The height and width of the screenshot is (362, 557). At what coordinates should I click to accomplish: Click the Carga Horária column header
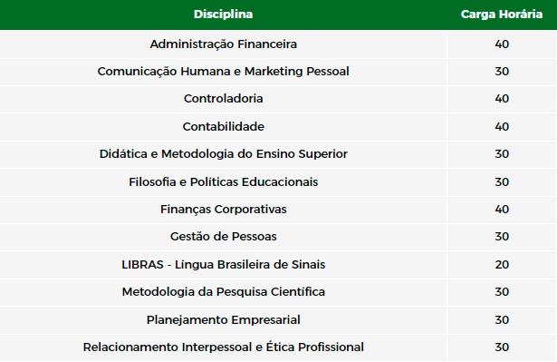[x=502, y=15]
